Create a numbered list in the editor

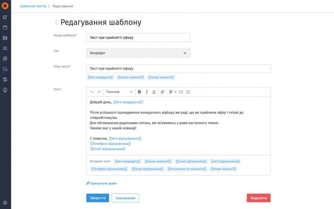coord(188,92)
